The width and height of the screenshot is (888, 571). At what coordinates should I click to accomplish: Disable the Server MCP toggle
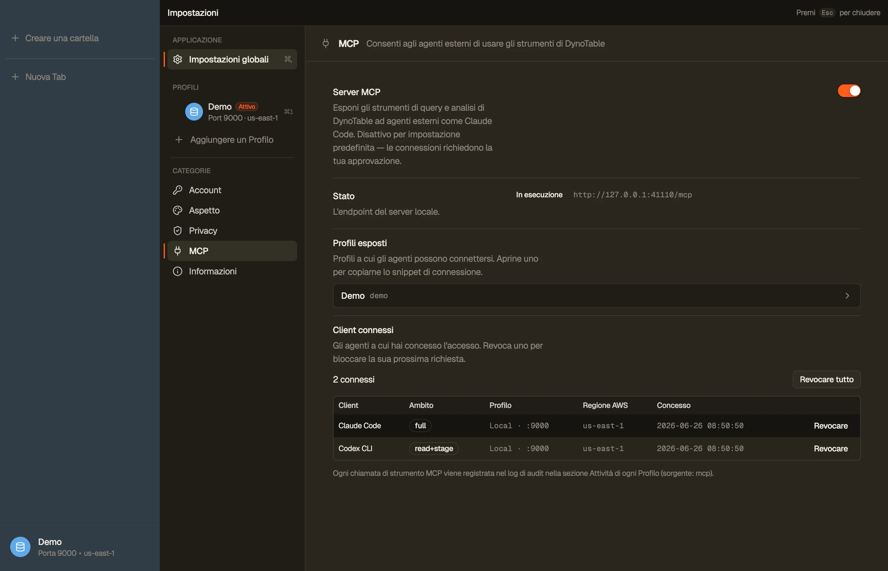849,91
